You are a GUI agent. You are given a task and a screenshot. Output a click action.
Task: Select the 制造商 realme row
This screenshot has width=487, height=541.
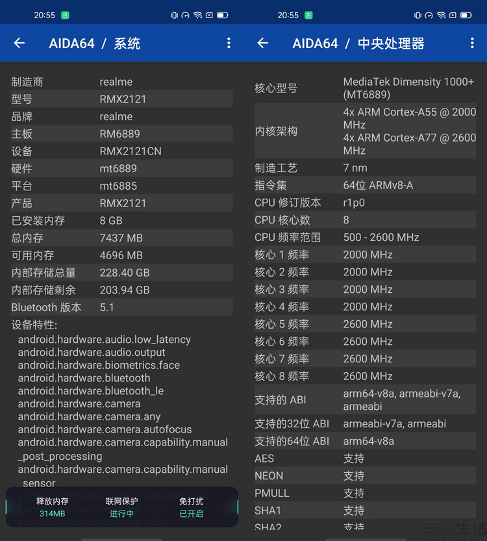pos(122,82)
